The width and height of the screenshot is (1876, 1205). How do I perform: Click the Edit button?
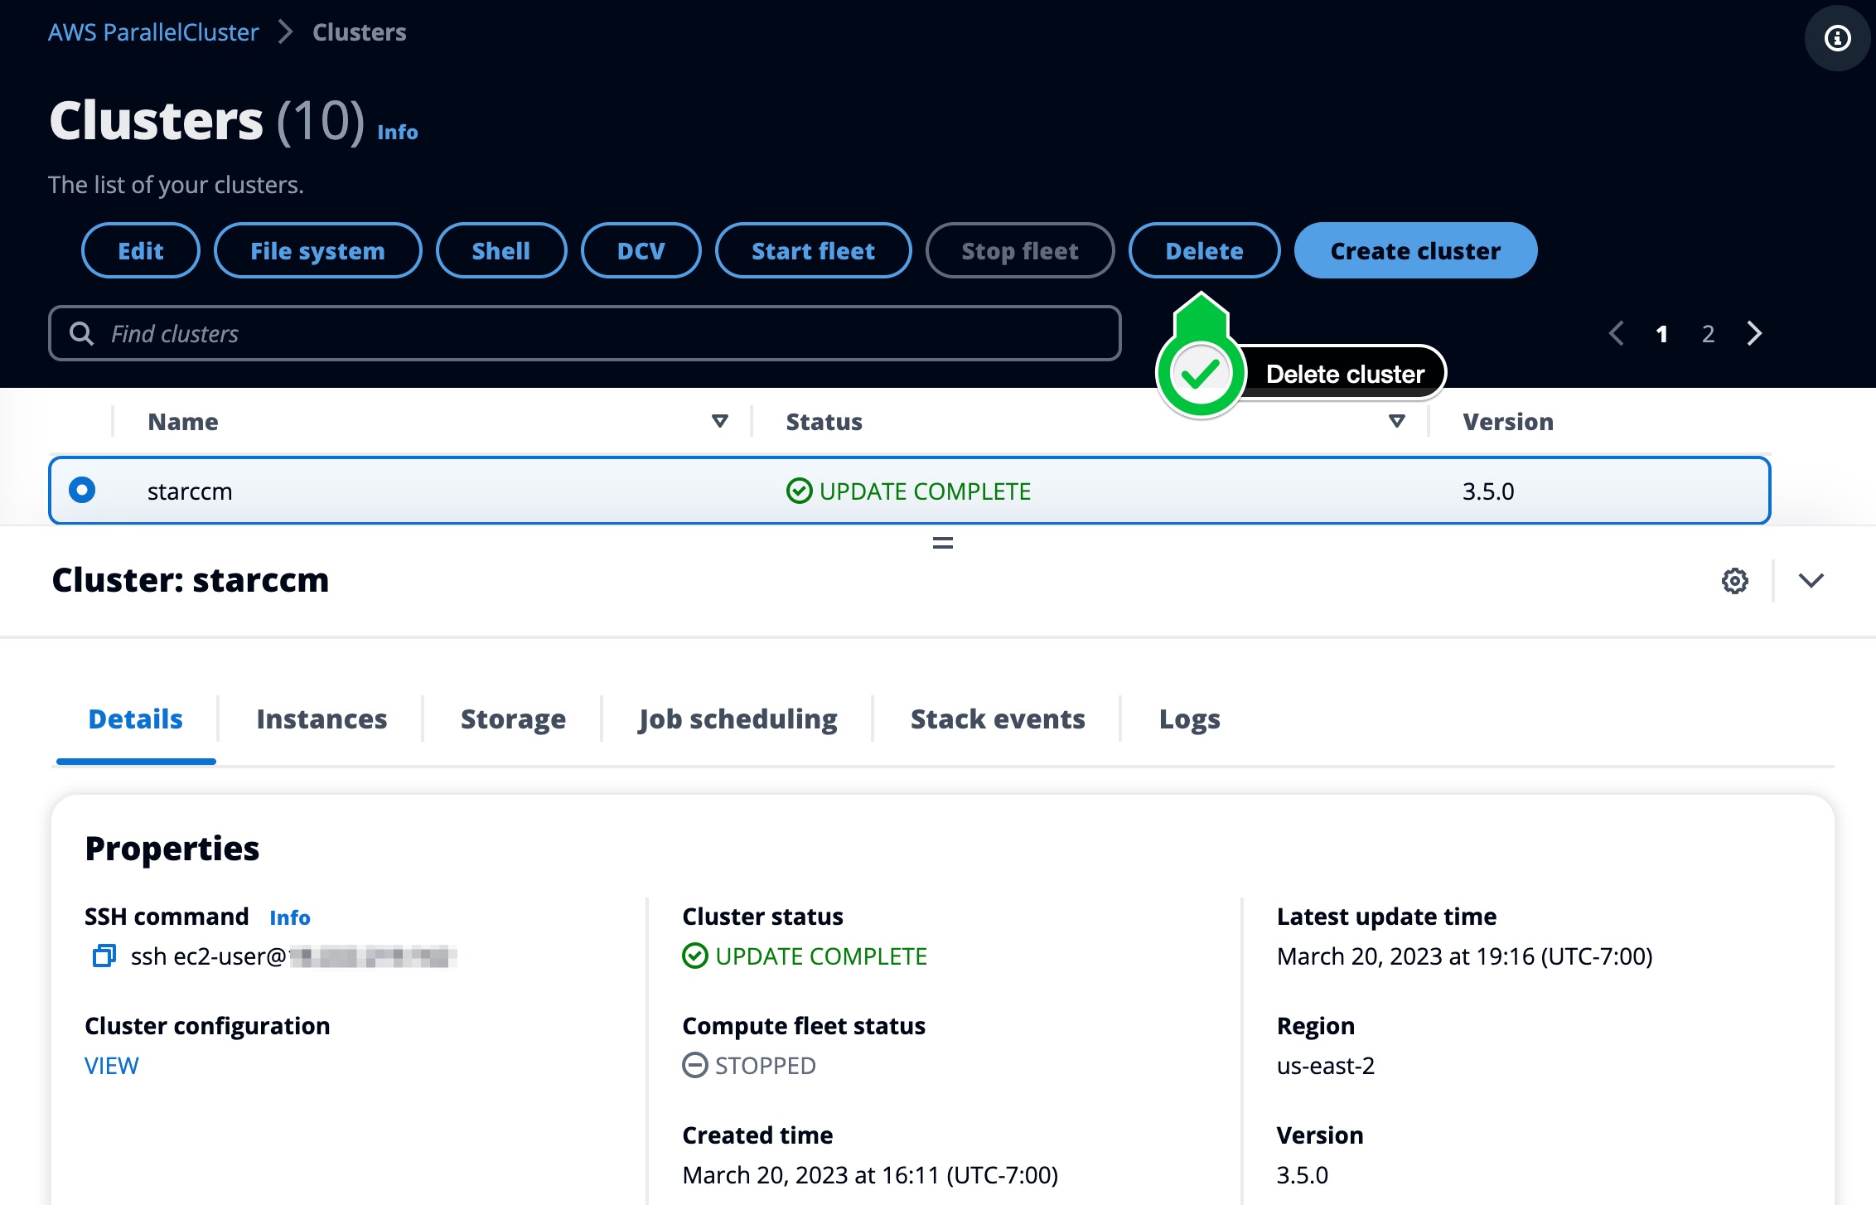[x=141, y=250]
